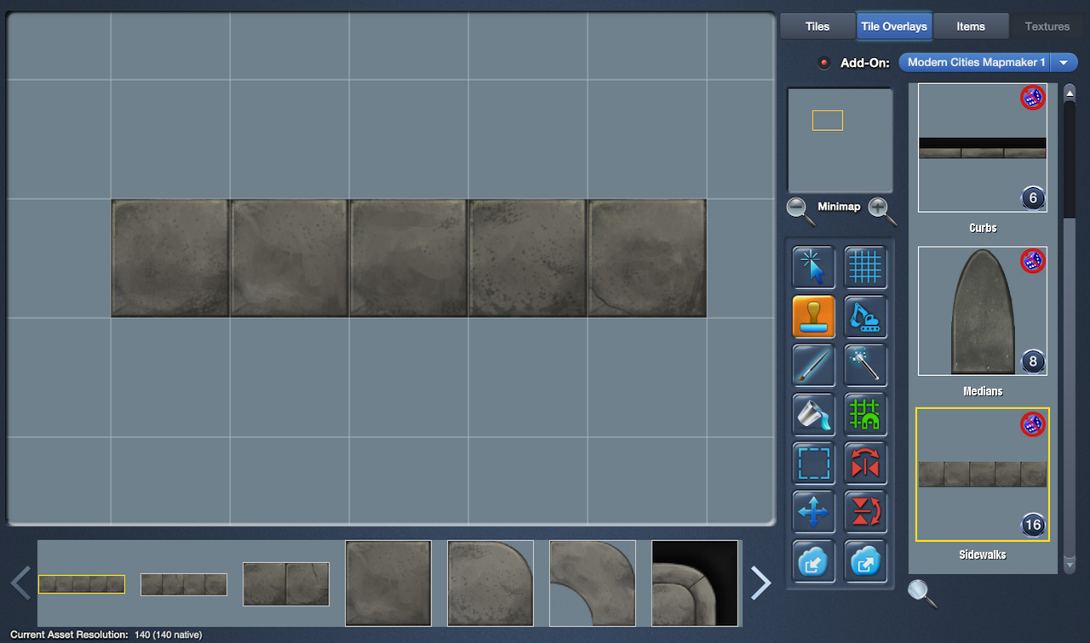This screenshot has height=643, width=1090.
Task: Click the Medians label text
Action: coord(983,391)
